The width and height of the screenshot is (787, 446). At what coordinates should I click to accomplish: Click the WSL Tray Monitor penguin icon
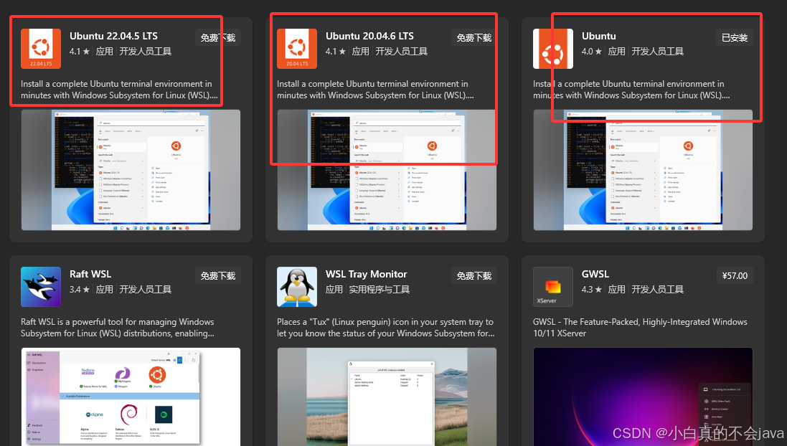point(296,287)
